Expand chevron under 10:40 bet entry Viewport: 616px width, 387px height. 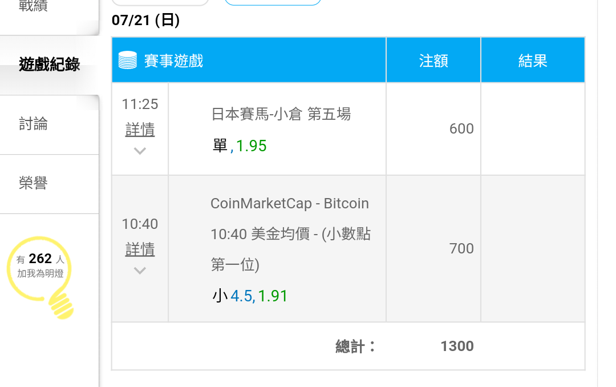(x=140, y=271)
